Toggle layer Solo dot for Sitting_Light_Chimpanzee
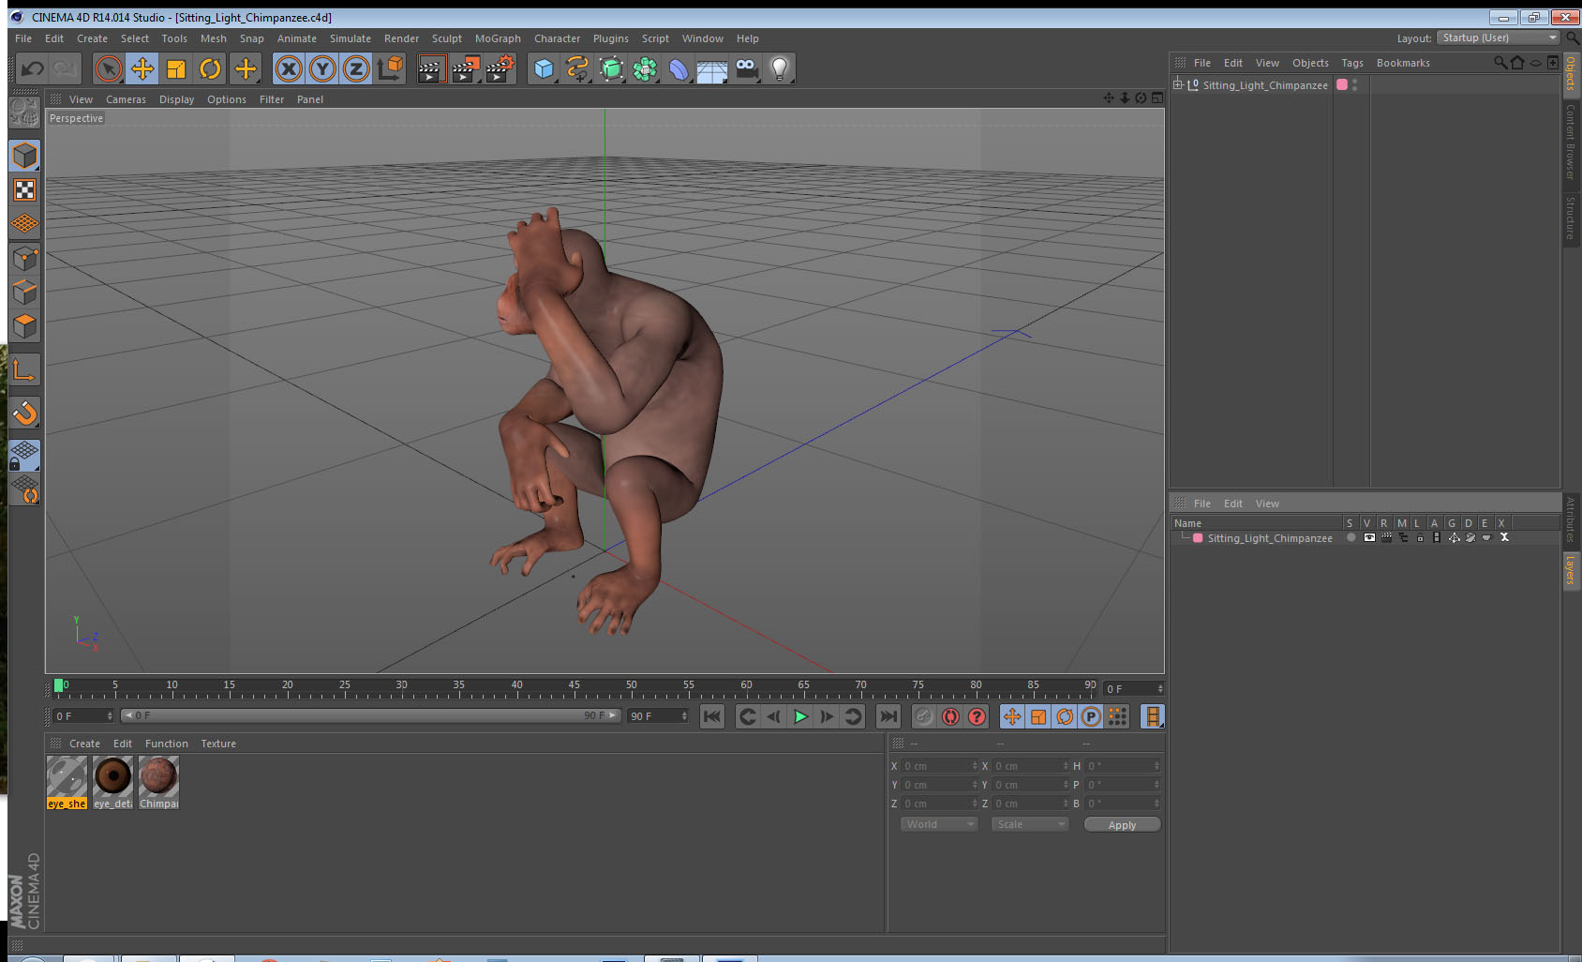Viewport: 1582px width, 962px height. [x=1351, y=538]
